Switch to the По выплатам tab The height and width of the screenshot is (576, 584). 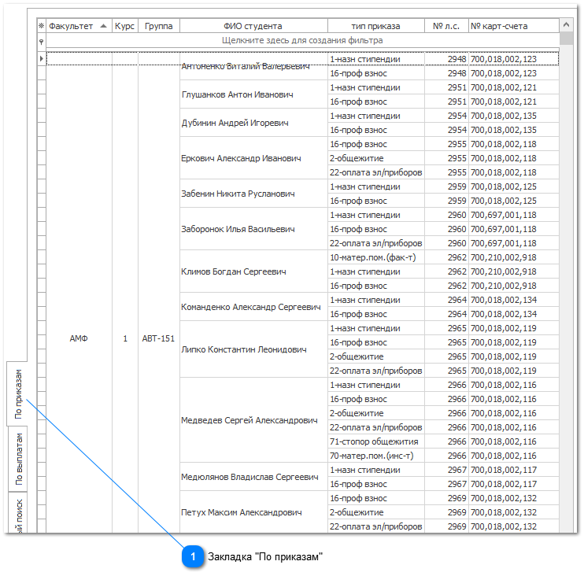[x=18, y=459]
